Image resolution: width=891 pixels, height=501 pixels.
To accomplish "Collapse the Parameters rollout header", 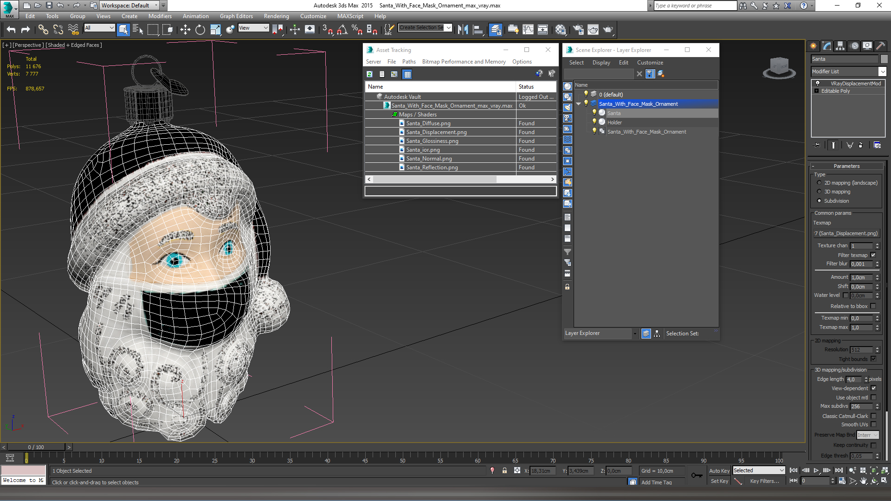I will pos(846,166).
